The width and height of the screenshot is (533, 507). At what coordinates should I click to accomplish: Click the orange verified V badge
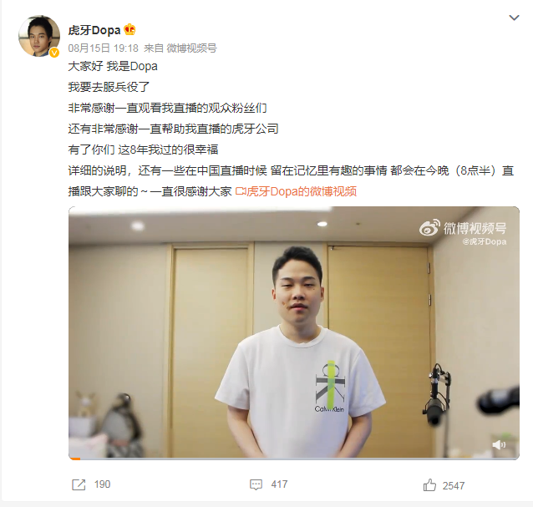click(x=54, y=53)
